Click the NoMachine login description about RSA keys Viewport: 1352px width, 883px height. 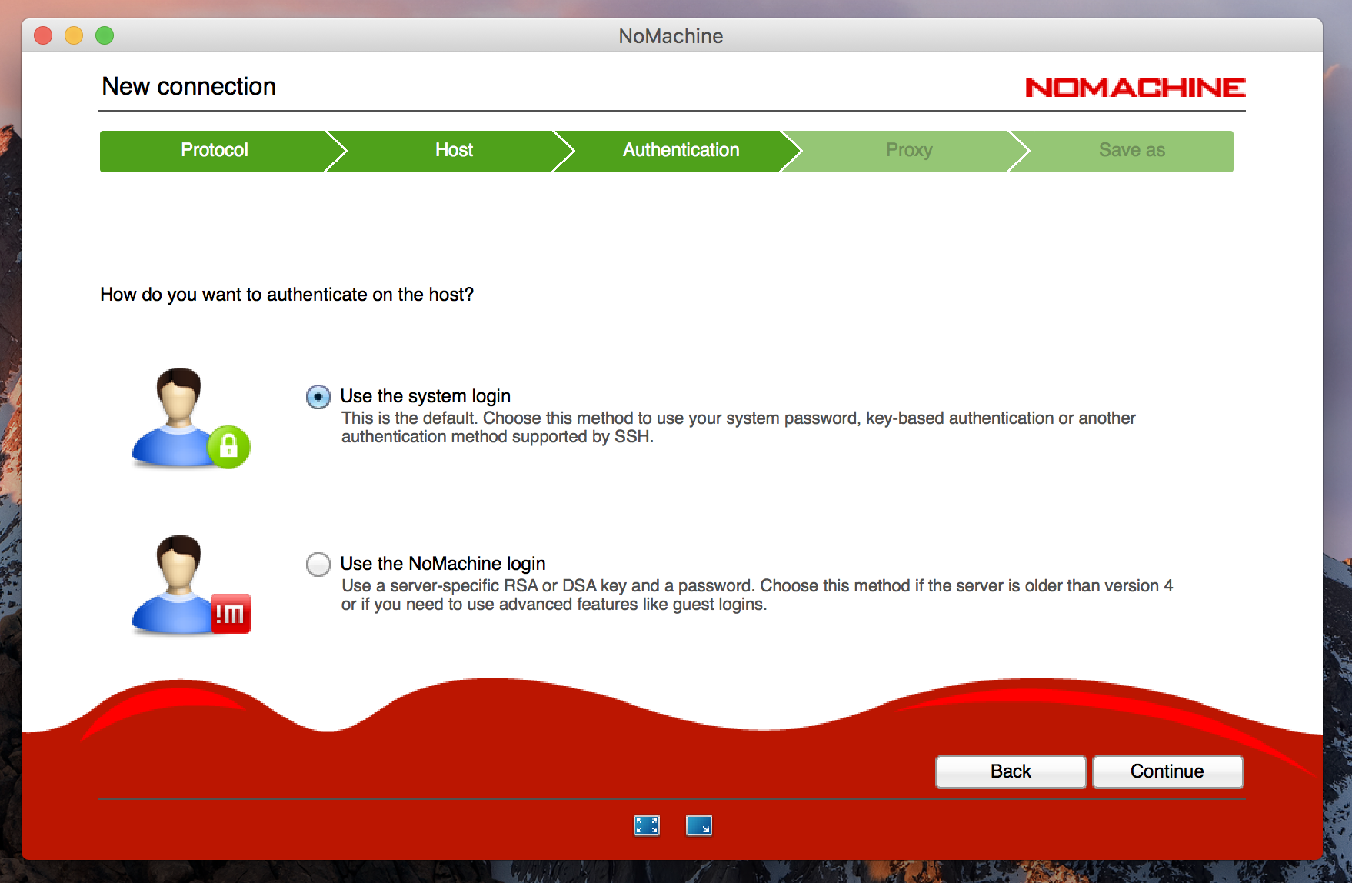coord(757,595)
